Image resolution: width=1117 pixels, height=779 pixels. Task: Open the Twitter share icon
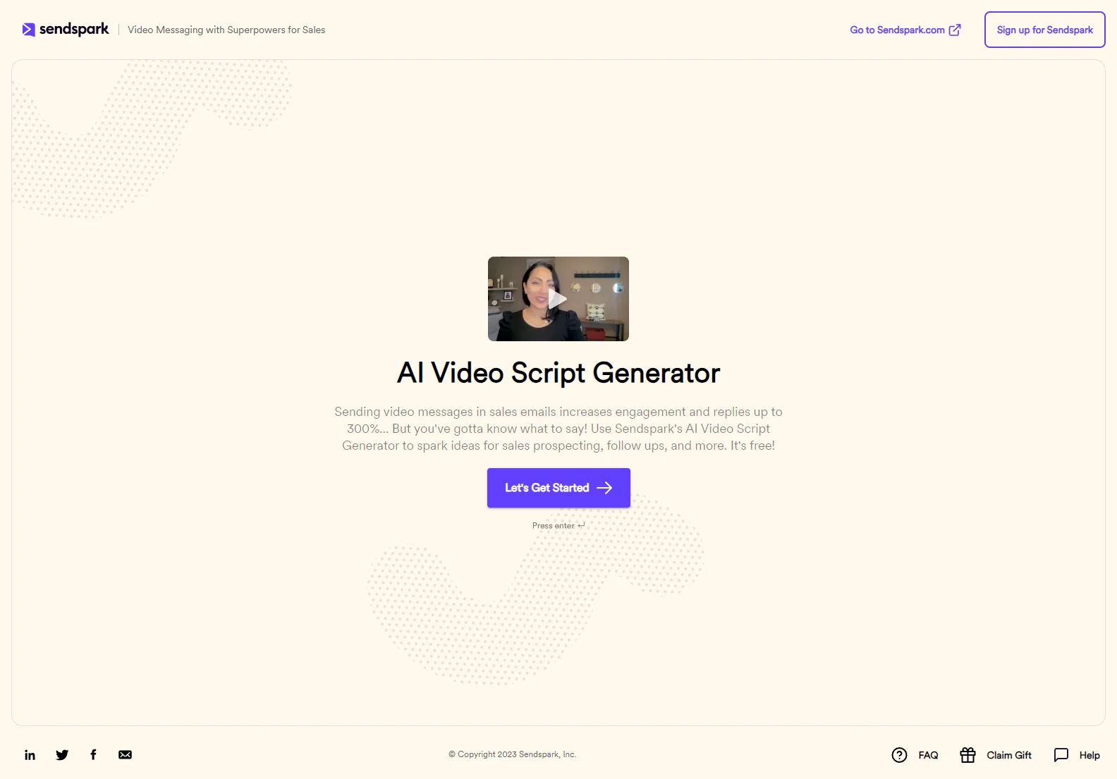coord(62,755)
